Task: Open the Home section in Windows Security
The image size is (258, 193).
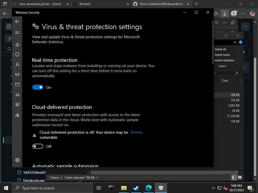Action: (x=17, y=45)
